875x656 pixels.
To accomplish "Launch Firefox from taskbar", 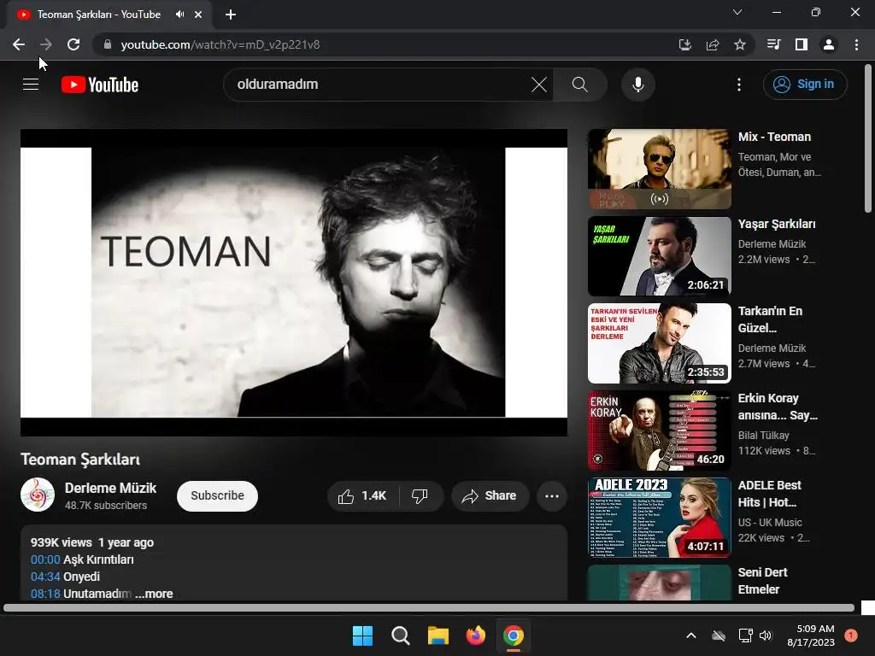I will point(475,635).
